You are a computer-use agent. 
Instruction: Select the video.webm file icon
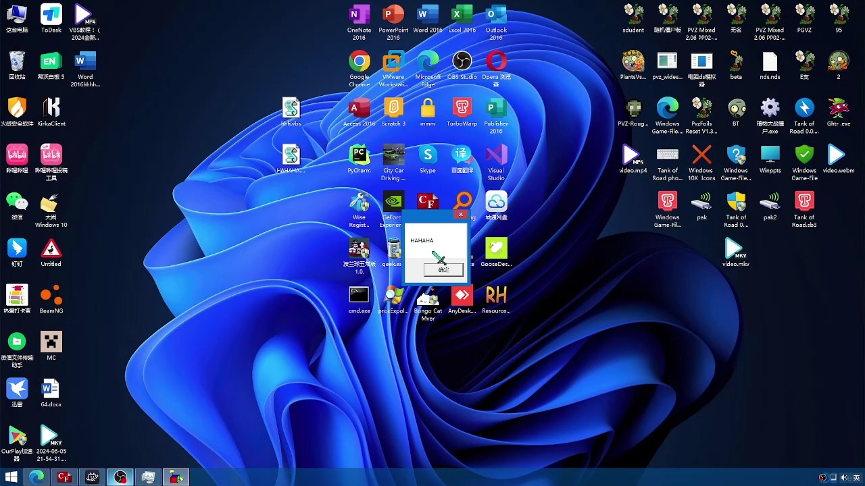coord(839,159)
